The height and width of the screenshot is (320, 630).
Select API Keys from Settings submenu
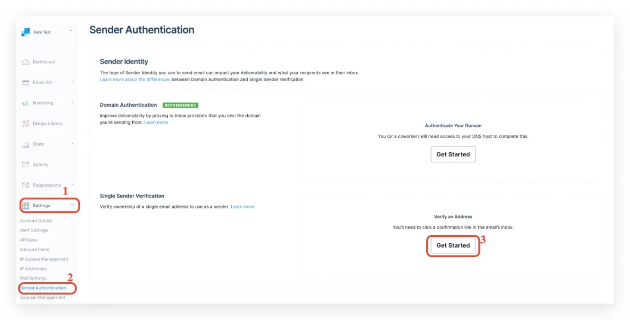point(29,240)
